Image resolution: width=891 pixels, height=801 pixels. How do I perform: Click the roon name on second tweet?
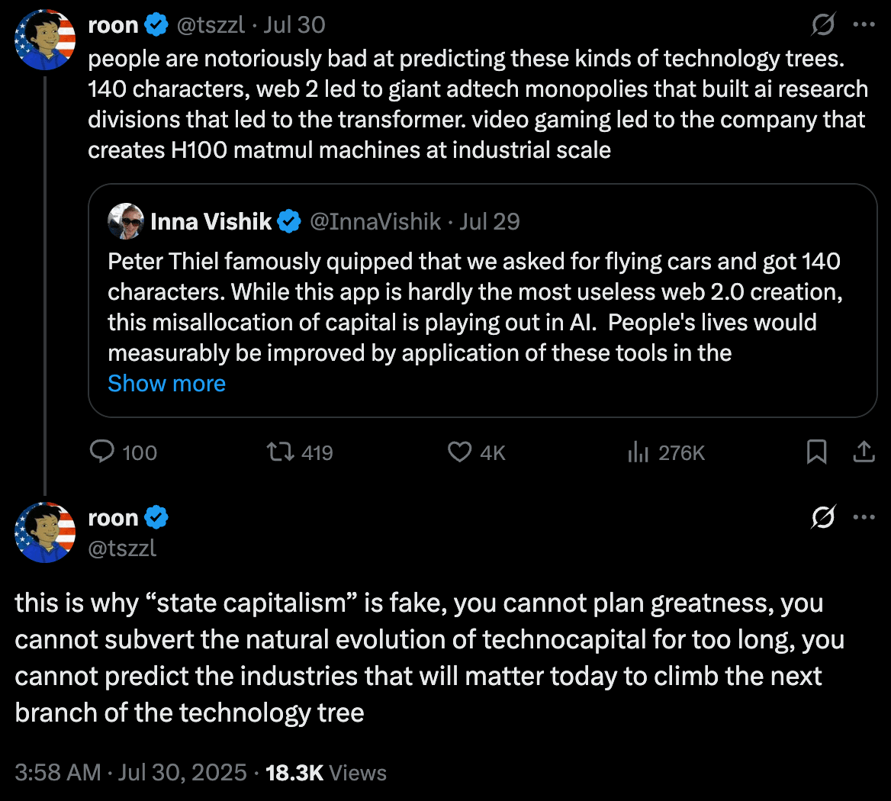[x=112, y=518]
